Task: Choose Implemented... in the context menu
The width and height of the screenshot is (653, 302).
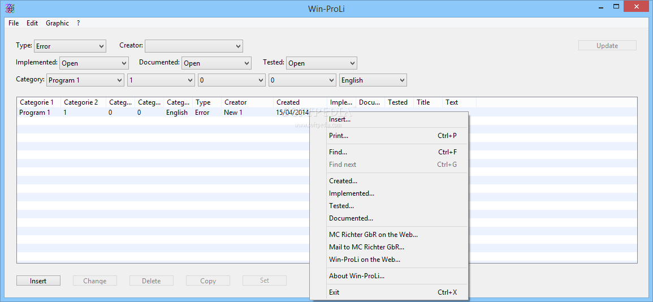Action: coord(389,193)
